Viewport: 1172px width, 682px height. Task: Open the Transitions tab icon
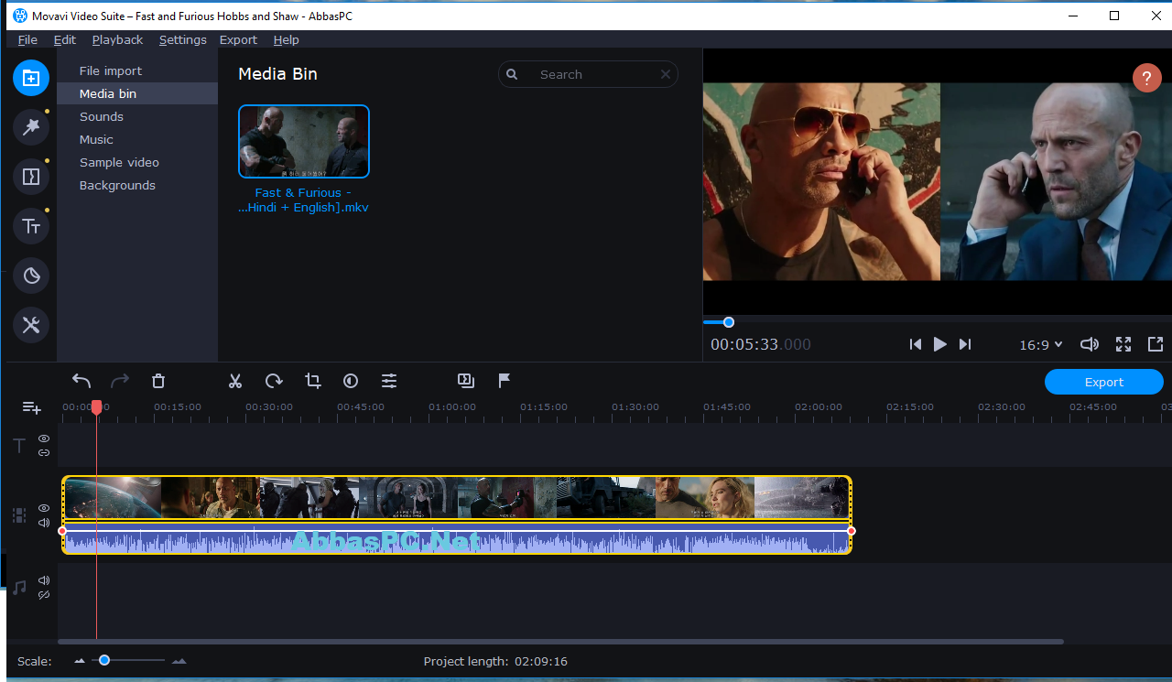point(31,177)
